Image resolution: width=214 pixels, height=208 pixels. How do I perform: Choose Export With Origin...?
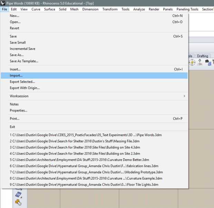click(94, 88)
